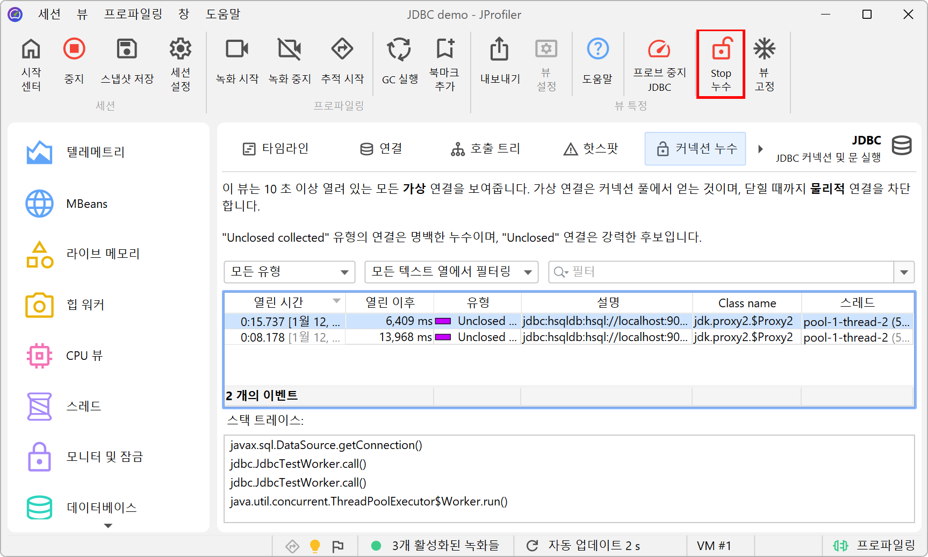Run GC using the recycle icon

pos(399,49)
